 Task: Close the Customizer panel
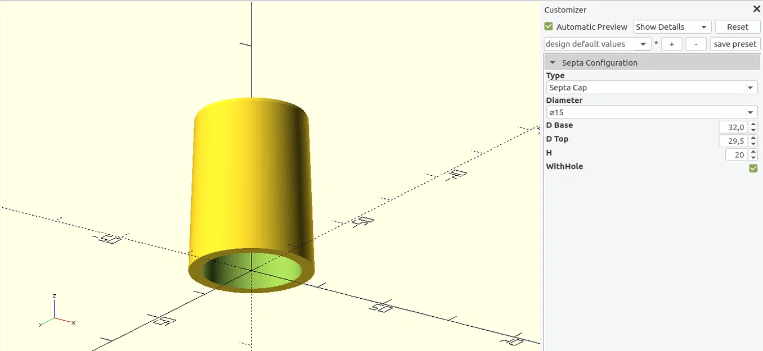coord(756,8)
